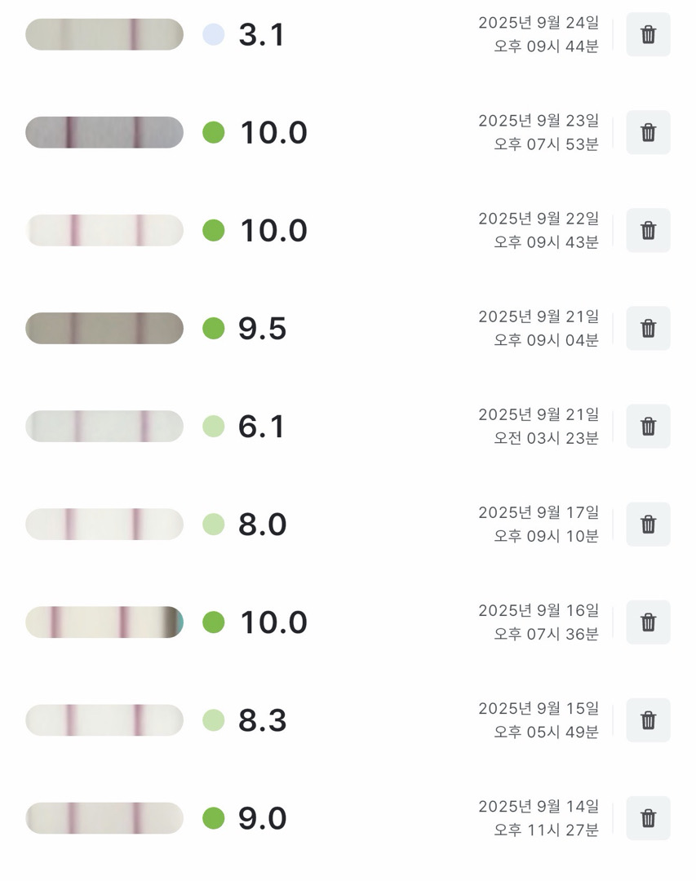This screenshot has height=881, width=696.
Task: Open test strip photo for 3.1 reading
Action: [x=104, y=35]
